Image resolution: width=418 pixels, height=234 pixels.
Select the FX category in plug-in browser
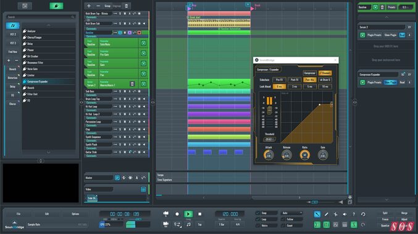coord(12,25)
